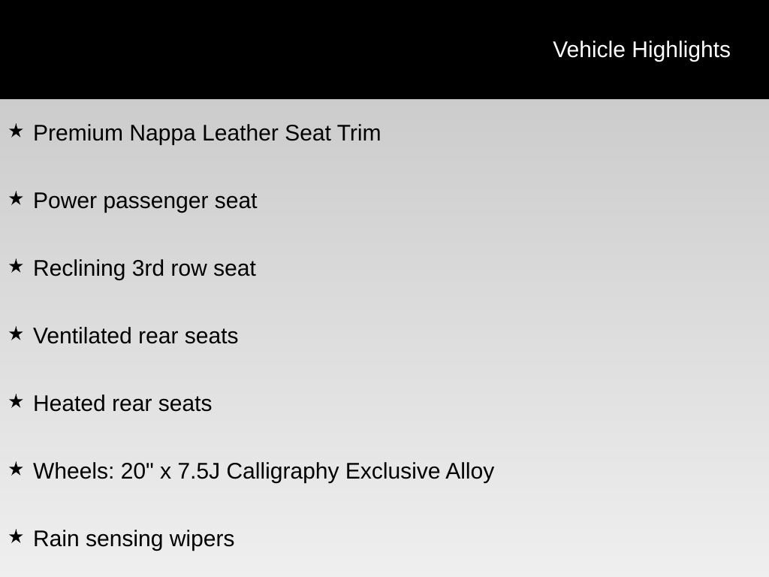Click the star beside Ventilated rear seats
The height and width of the screenshot is (577, 769).
(16, 334)
